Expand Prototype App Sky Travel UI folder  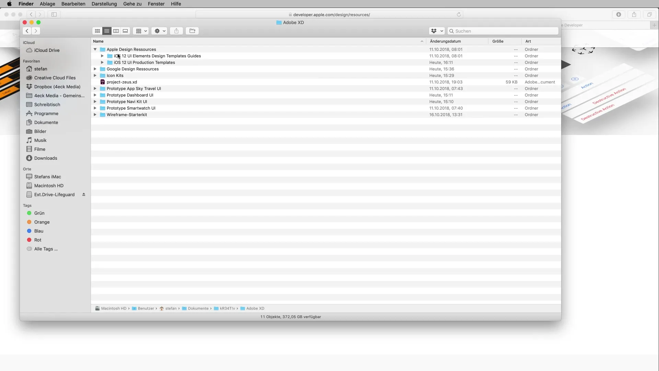pyautogui.click(x=95, y=89)
